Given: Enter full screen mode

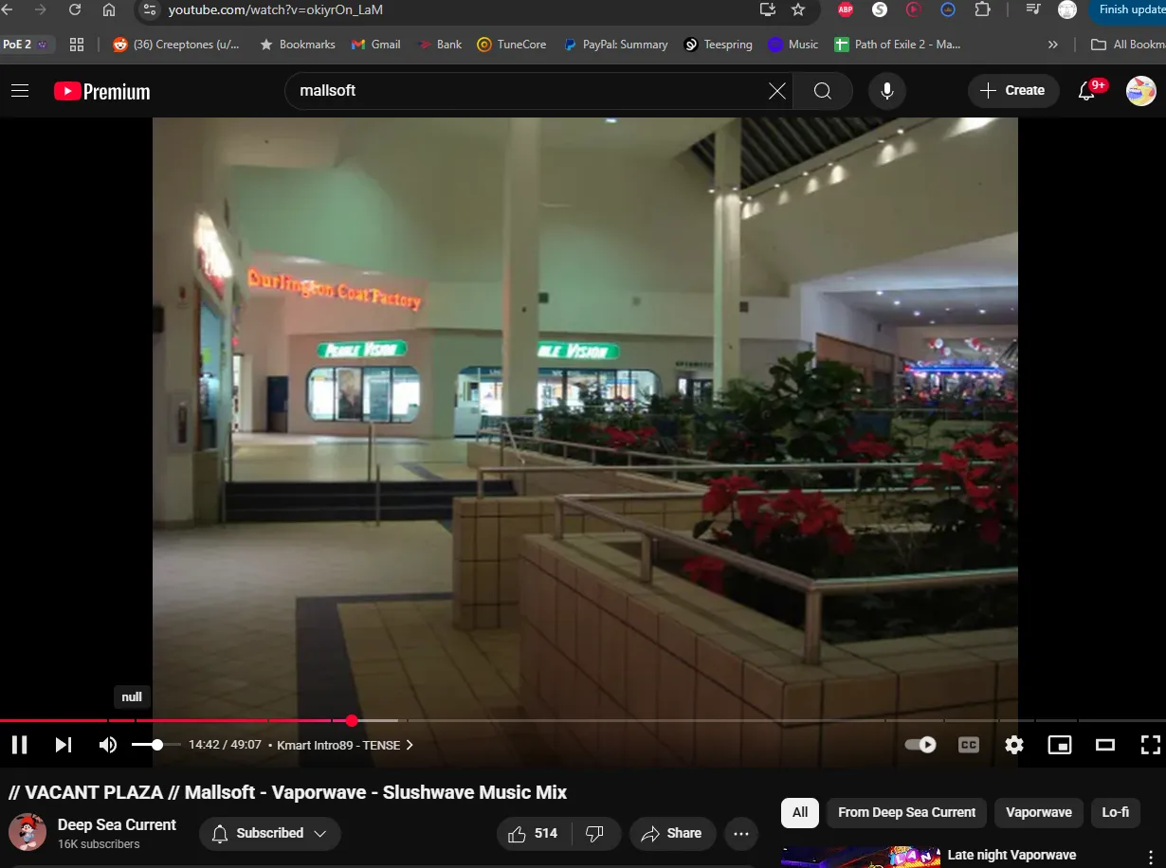Looking at the screenshot, I should pyautogui.click(x=1150, y=745).
